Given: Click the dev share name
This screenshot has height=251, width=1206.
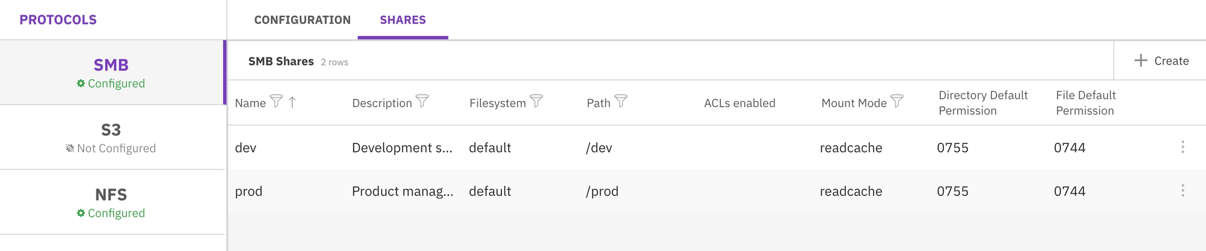Looking at the screenshot, I should point(245,147).
